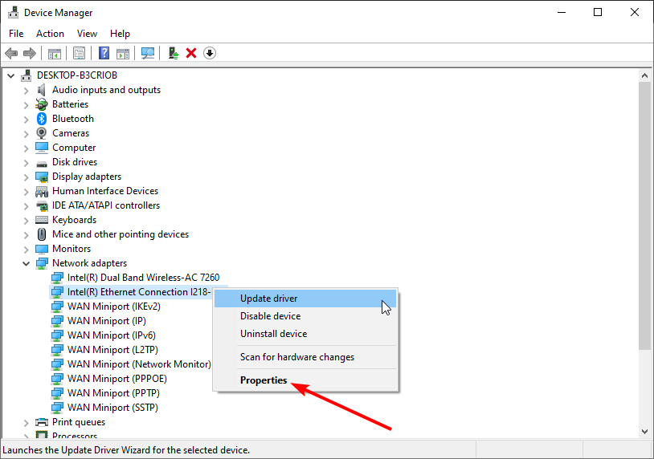Choose Scan for hardware changes in context menu

[305, 357]
